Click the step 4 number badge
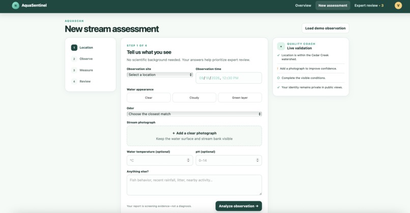 (74, 81)
